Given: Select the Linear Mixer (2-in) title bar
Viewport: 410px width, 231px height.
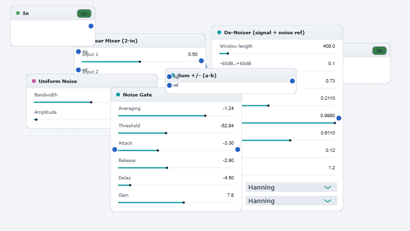Looking at the screenshot, I should (x=151, y=41).
